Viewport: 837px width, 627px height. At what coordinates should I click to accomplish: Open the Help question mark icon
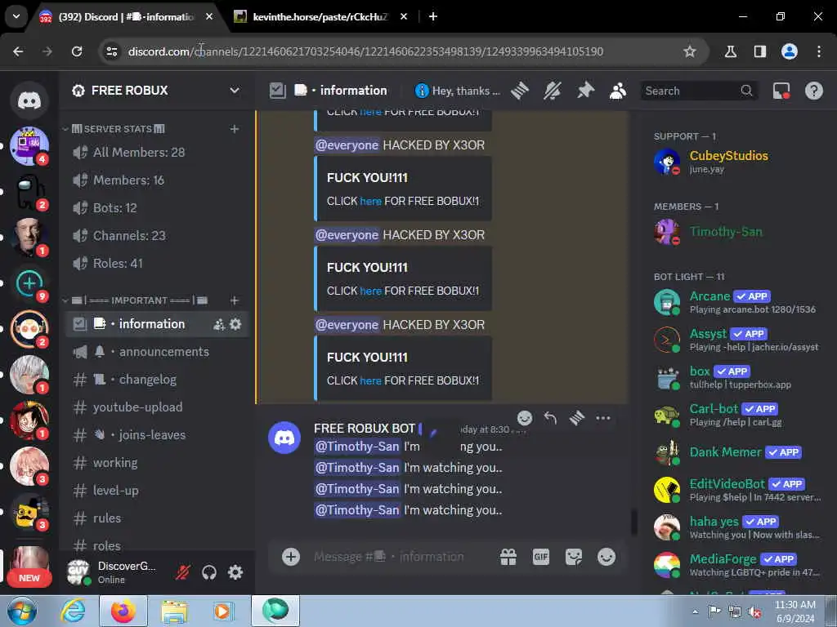point(813,91)
